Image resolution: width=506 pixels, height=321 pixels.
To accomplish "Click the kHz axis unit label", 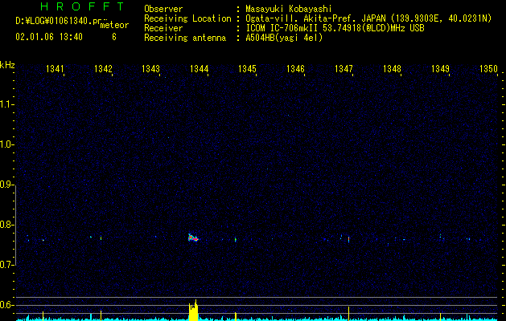I will pos(7,65).
